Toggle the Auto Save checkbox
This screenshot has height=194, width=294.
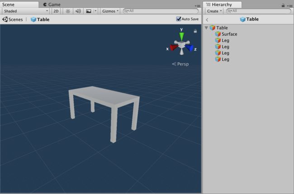pos(179,19)
